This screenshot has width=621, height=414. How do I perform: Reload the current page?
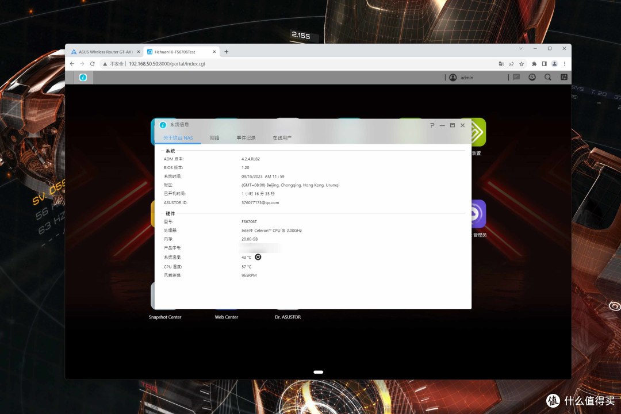point(92,63)
